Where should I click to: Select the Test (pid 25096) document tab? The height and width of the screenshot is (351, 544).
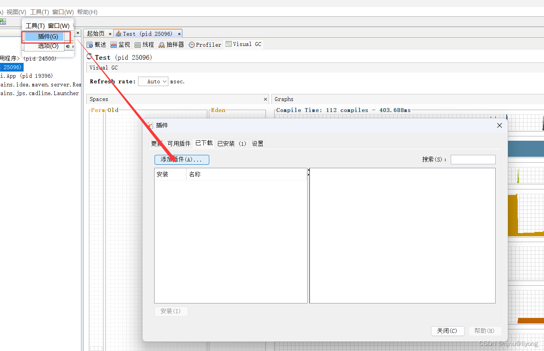[148, 34]
